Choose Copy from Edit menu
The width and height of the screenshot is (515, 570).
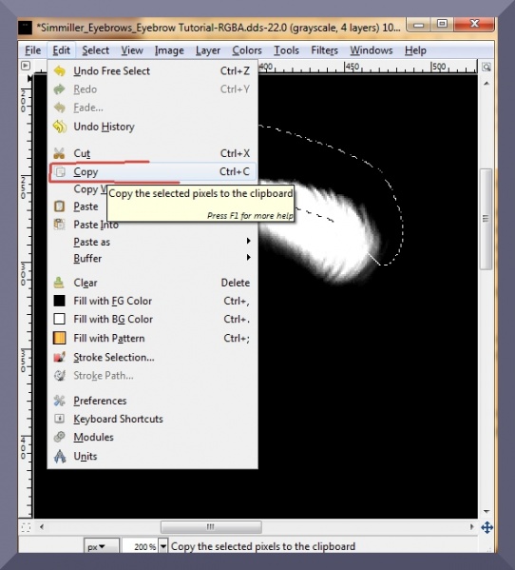point(152,172)
